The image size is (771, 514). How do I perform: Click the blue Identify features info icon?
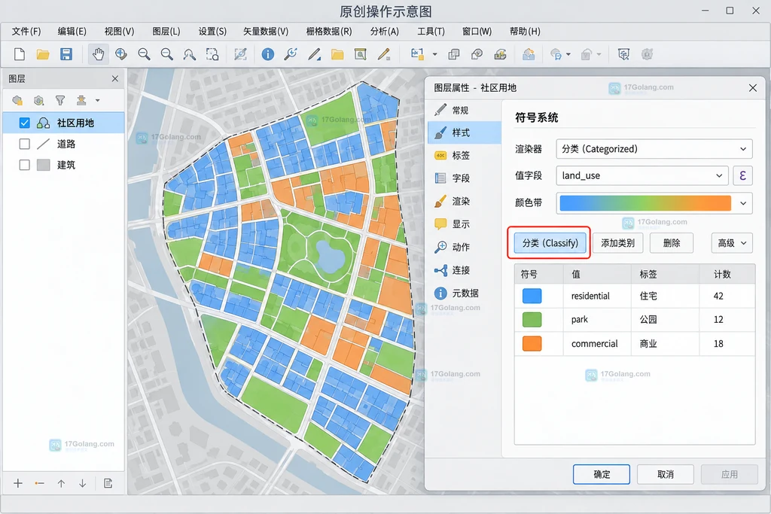(267, 54)
